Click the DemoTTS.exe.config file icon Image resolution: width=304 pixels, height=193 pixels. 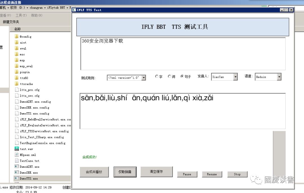(17, 113)
